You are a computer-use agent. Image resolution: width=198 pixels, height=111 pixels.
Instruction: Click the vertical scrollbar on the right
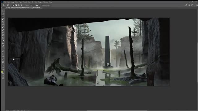point(197,63)
